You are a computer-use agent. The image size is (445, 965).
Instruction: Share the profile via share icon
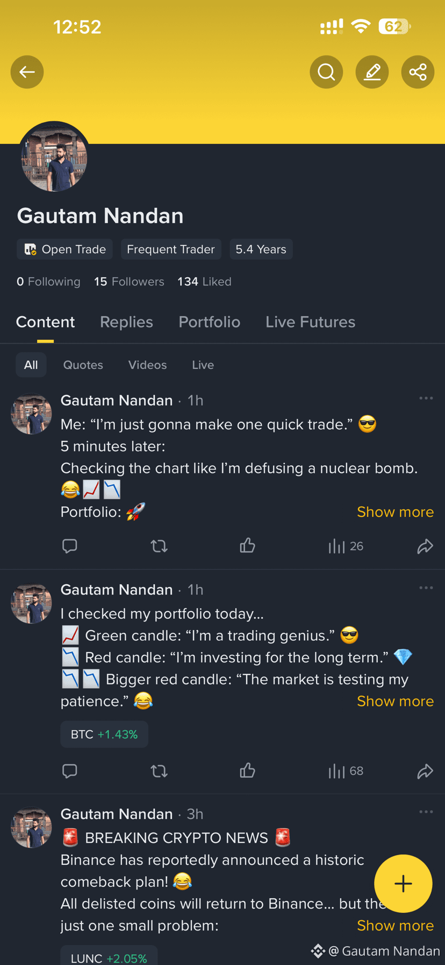point(418,72)
